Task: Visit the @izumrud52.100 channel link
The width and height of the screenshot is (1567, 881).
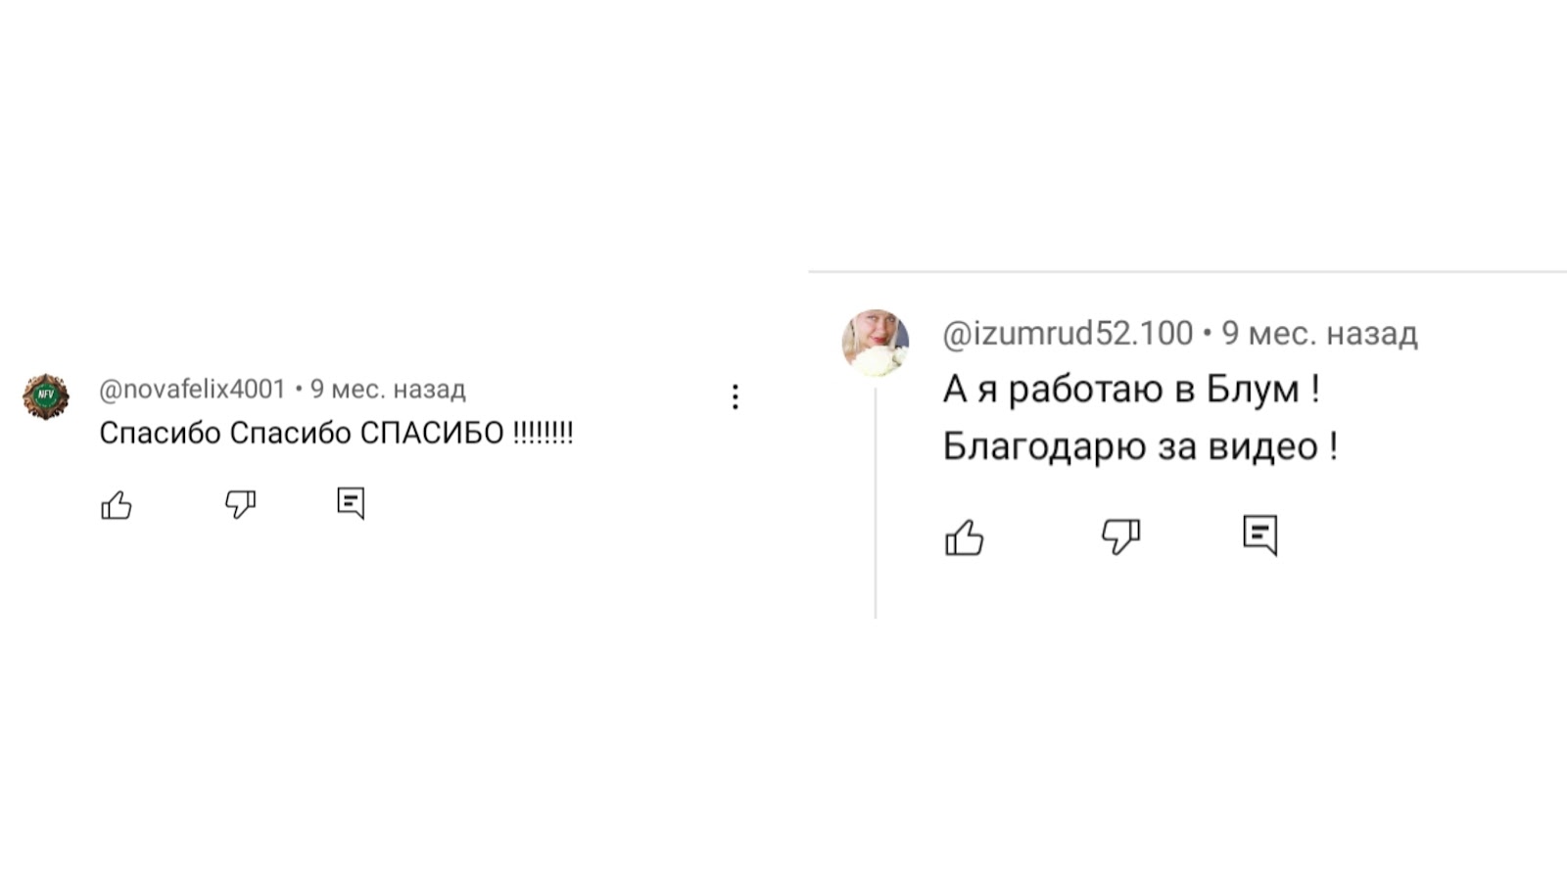Action: (x=1068, y=334)
